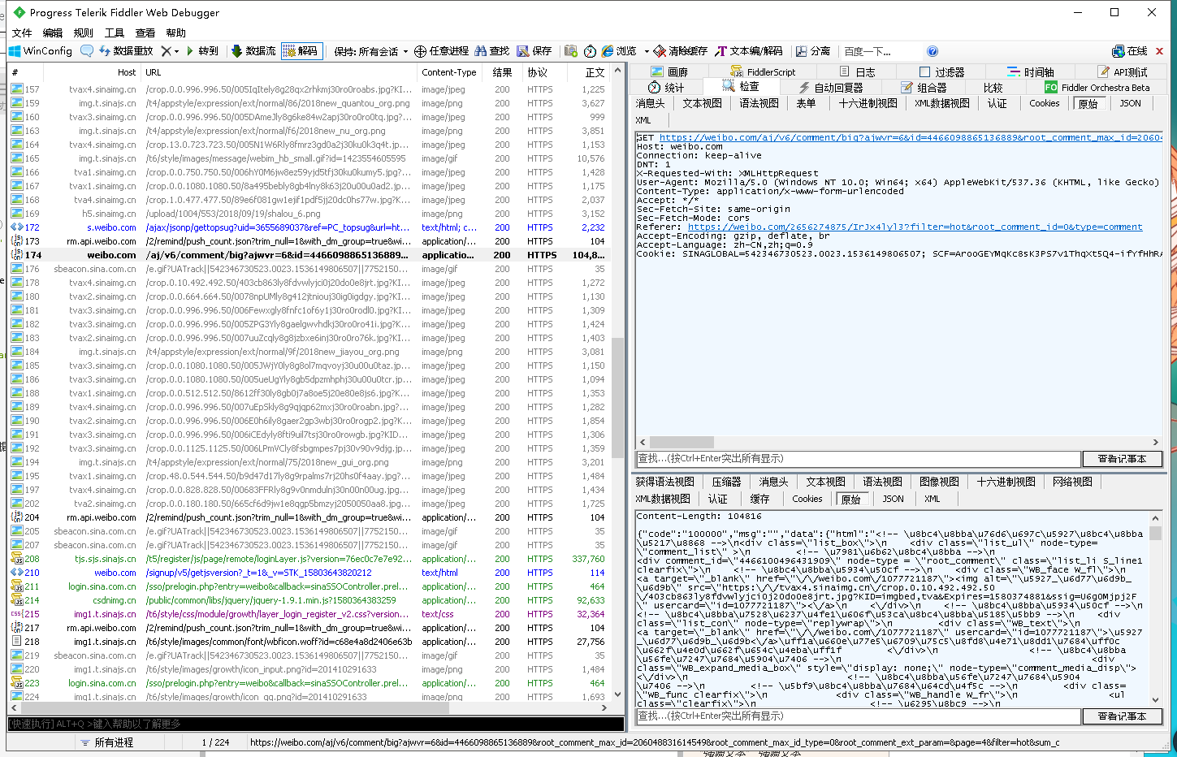Click the timer stopwatch toolbar icon

tap(591, 51)
